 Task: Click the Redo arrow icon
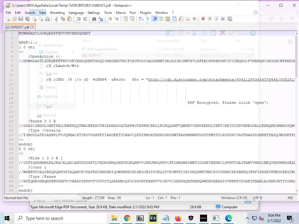[85, 19]
